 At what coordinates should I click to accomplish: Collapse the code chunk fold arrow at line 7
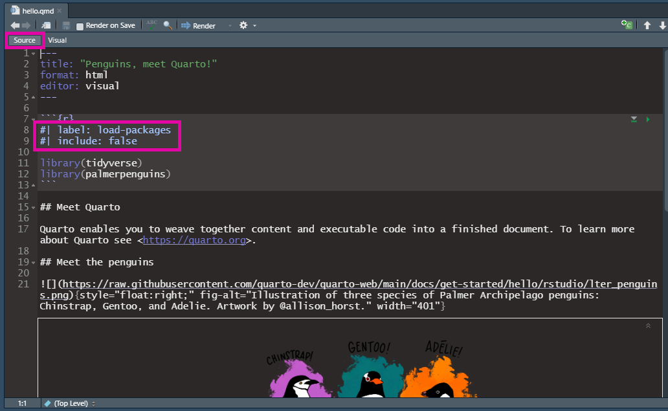(x=33, y=120)
